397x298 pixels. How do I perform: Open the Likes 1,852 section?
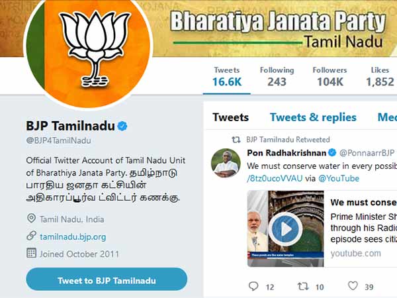coord(380,77)
